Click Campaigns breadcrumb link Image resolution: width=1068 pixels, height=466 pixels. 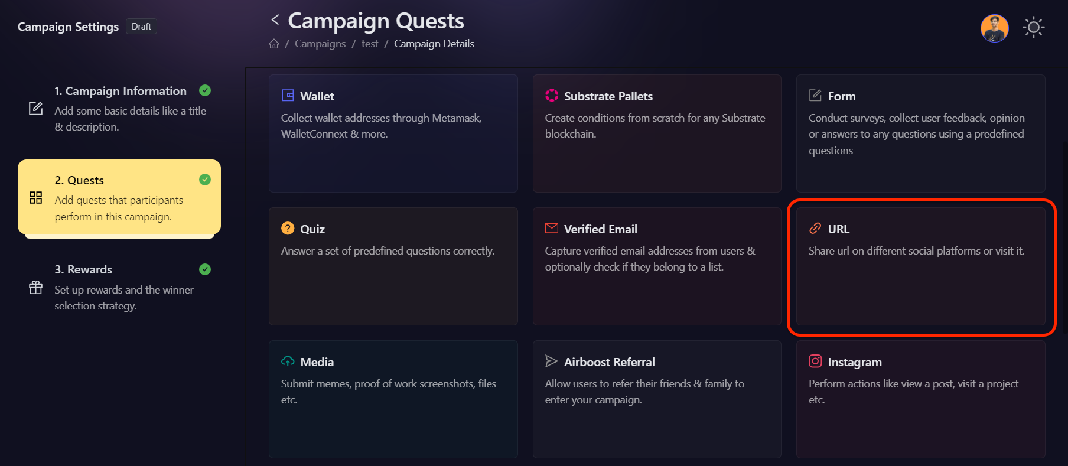[x=320, y=44]
